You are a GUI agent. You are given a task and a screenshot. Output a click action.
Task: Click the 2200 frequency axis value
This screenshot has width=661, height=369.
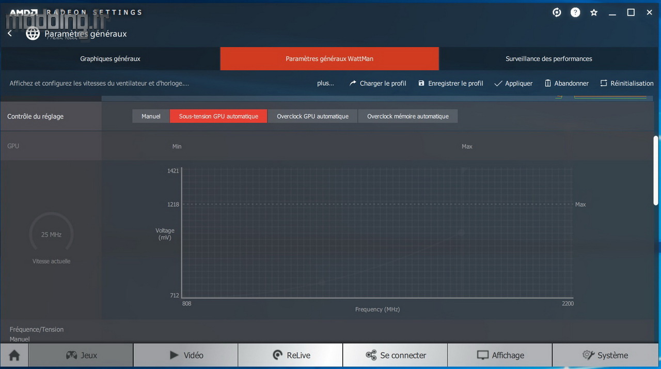568,304
